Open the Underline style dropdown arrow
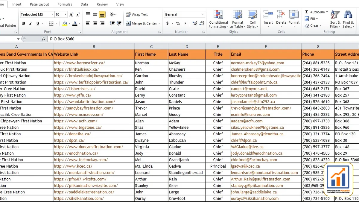 coord(42,23)
